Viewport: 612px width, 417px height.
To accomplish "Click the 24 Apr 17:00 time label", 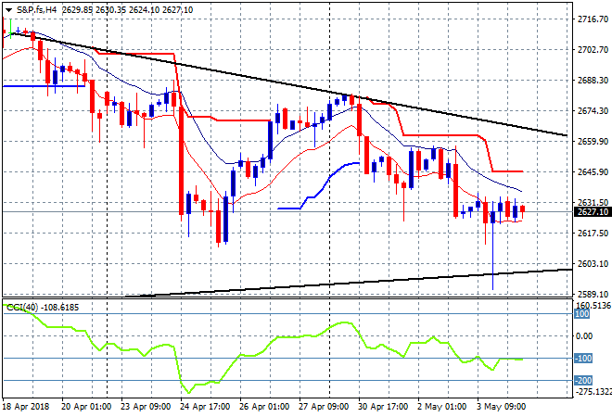I will (205, 407).
